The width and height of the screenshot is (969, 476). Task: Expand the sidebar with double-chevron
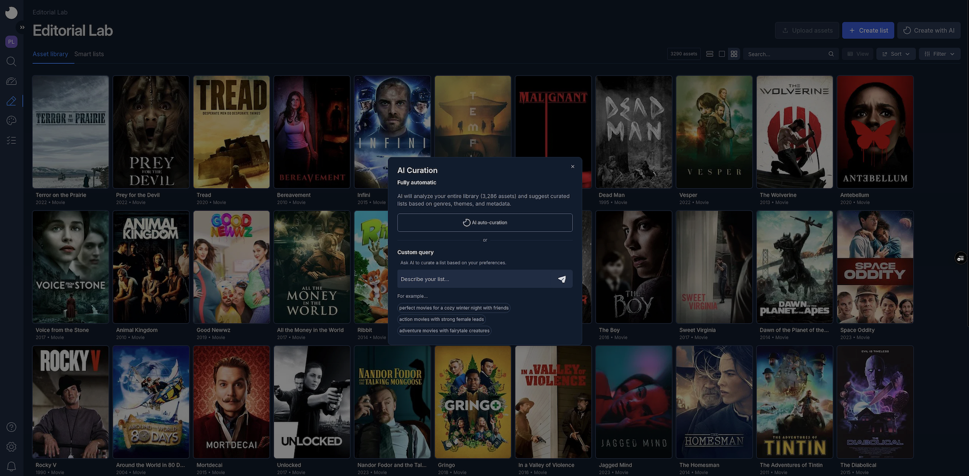(22, 28)
